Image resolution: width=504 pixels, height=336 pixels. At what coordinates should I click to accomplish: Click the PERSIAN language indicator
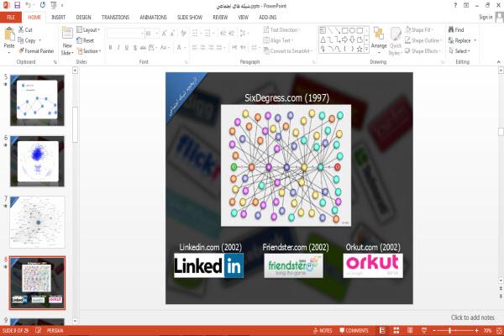click(x=55, y=330)
